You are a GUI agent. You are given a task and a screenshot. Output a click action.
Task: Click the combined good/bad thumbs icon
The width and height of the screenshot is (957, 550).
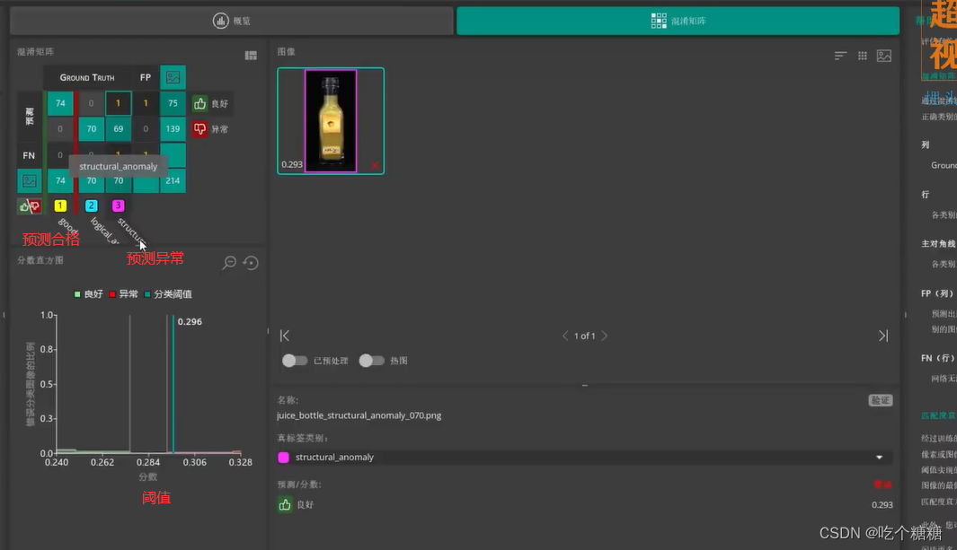click(x=30, y=206)
